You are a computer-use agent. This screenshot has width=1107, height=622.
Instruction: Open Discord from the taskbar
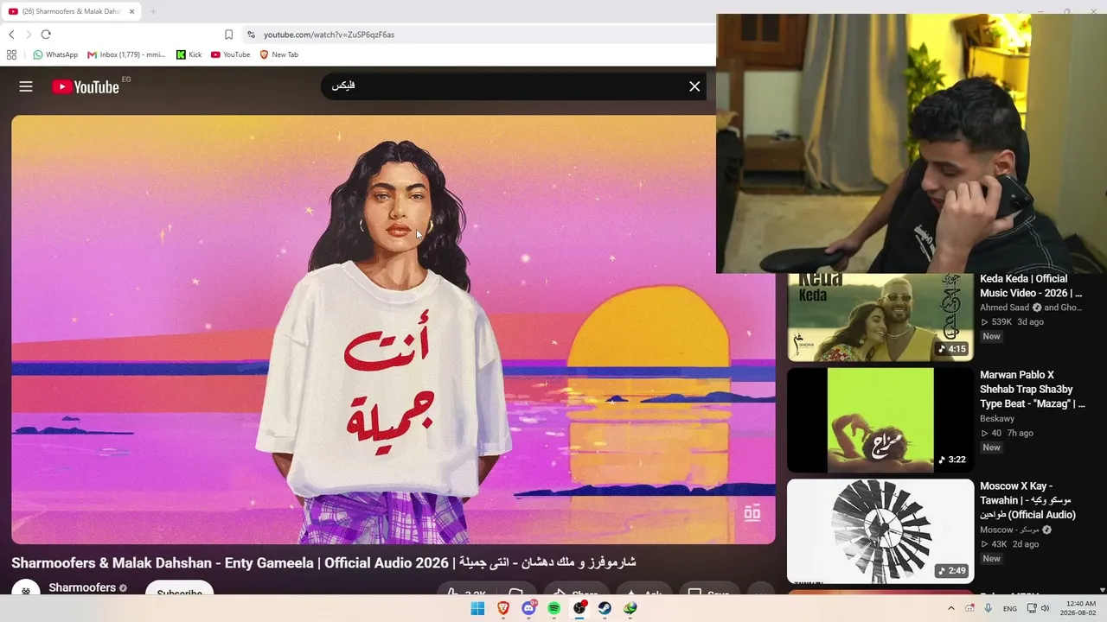pos(528,608)
